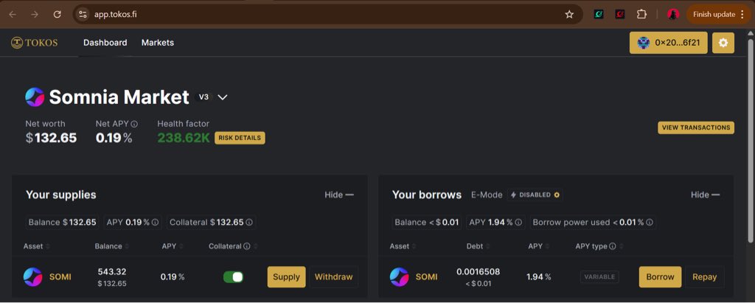755x303 pixels.
Task: Click the health factor value 238.62K
Action: tap(184, 139)
